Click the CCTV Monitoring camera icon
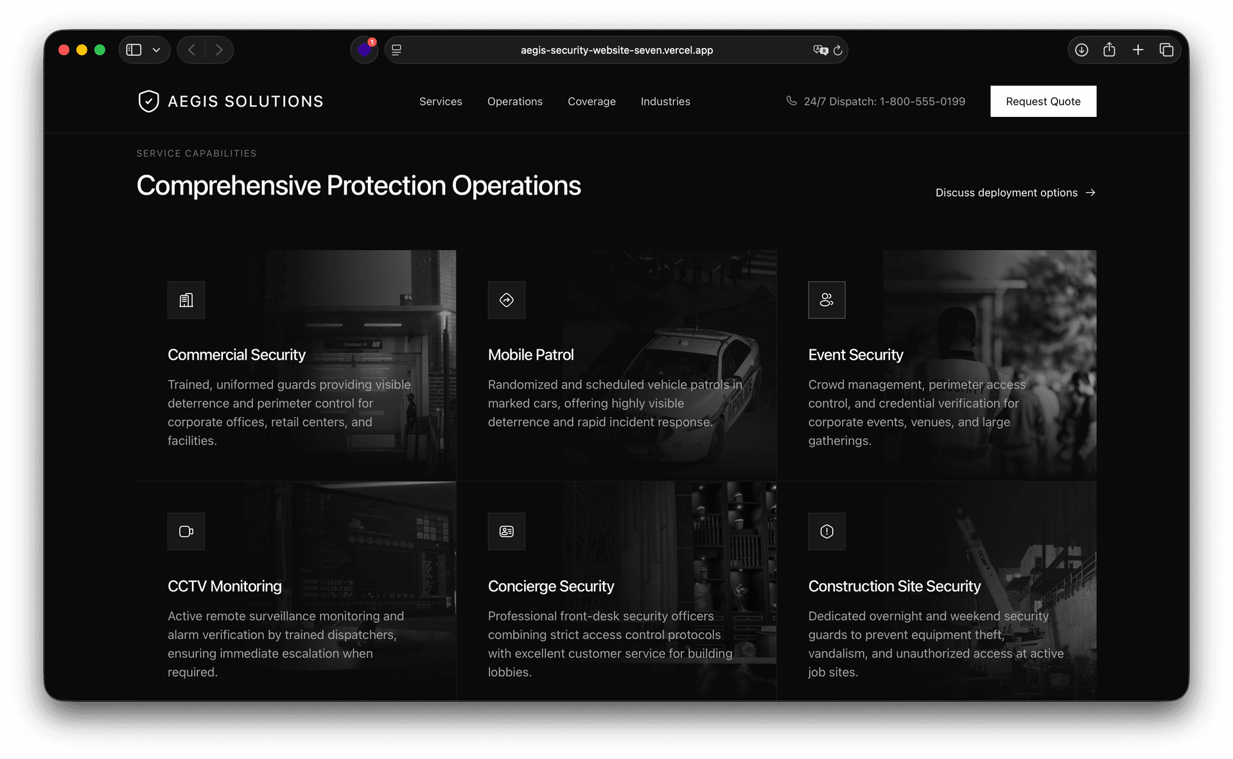The width and height of the screenshot is (1233, 759). (186, 531)
